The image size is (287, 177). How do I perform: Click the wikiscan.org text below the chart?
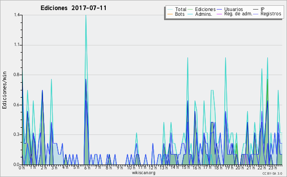coord(143,173)
